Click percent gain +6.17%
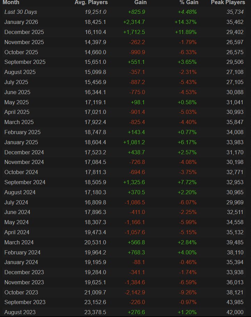Image resolution: width=251 pixels, height=317 pixels. click(x=187, y=142)
